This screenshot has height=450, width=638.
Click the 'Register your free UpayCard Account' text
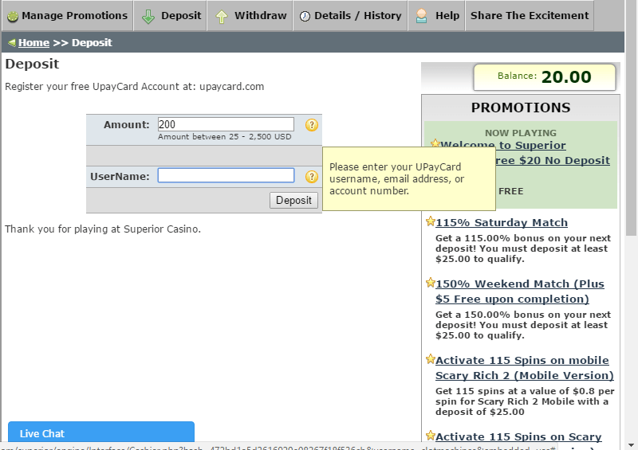134,87
